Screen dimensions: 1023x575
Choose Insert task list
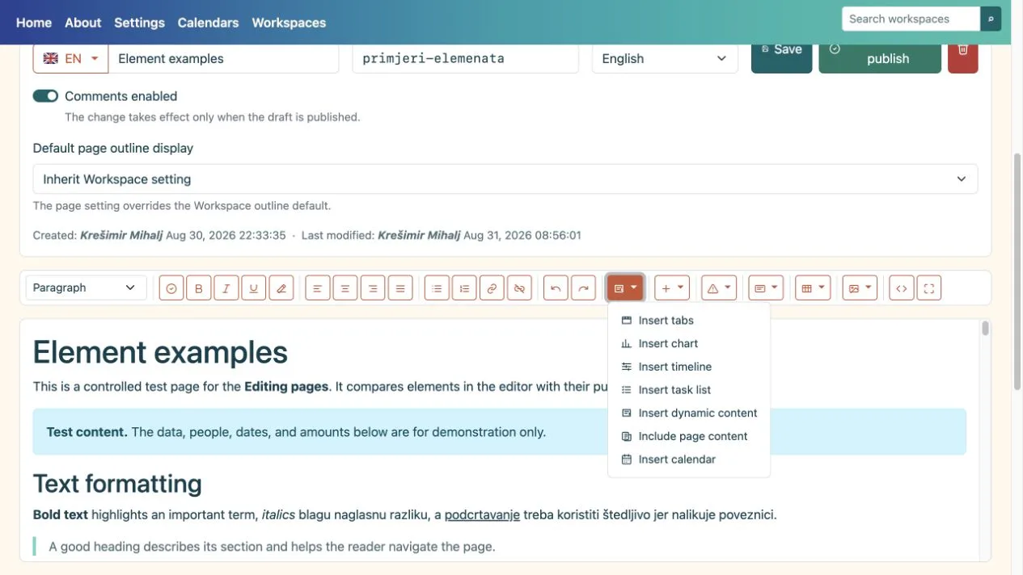tap(689, 390)
